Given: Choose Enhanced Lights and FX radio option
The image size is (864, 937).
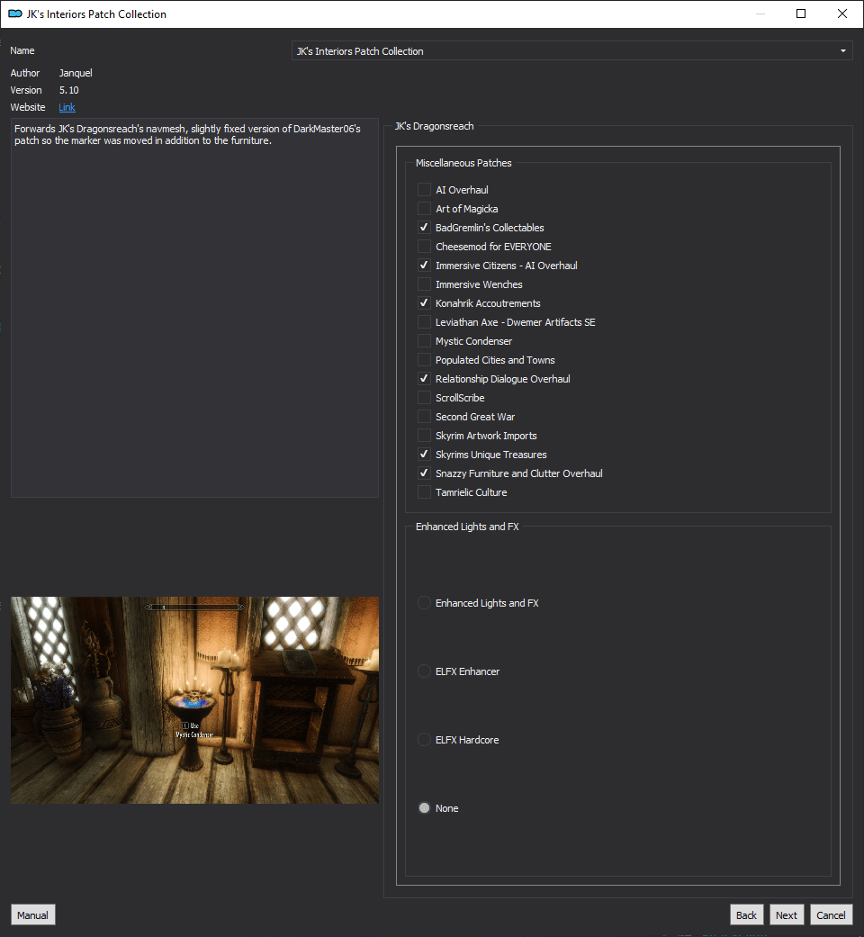Looking at the screenshot, I should (424, 603).
